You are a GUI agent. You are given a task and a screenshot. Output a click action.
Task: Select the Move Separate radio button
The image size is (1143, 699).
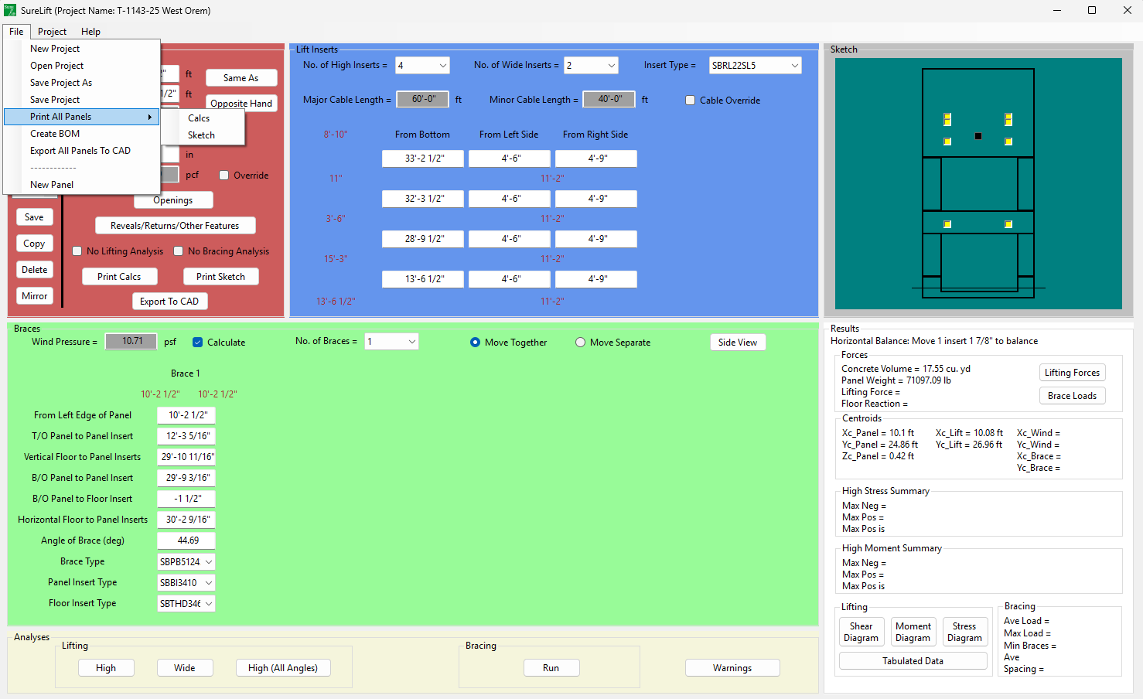coord(580,343)
